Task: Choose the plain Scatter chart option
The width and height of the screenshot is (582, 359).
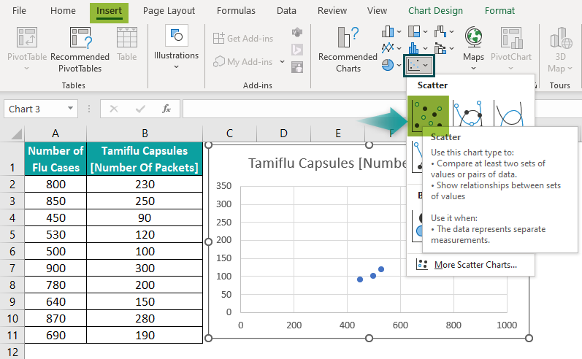Action: coord(428,116)
